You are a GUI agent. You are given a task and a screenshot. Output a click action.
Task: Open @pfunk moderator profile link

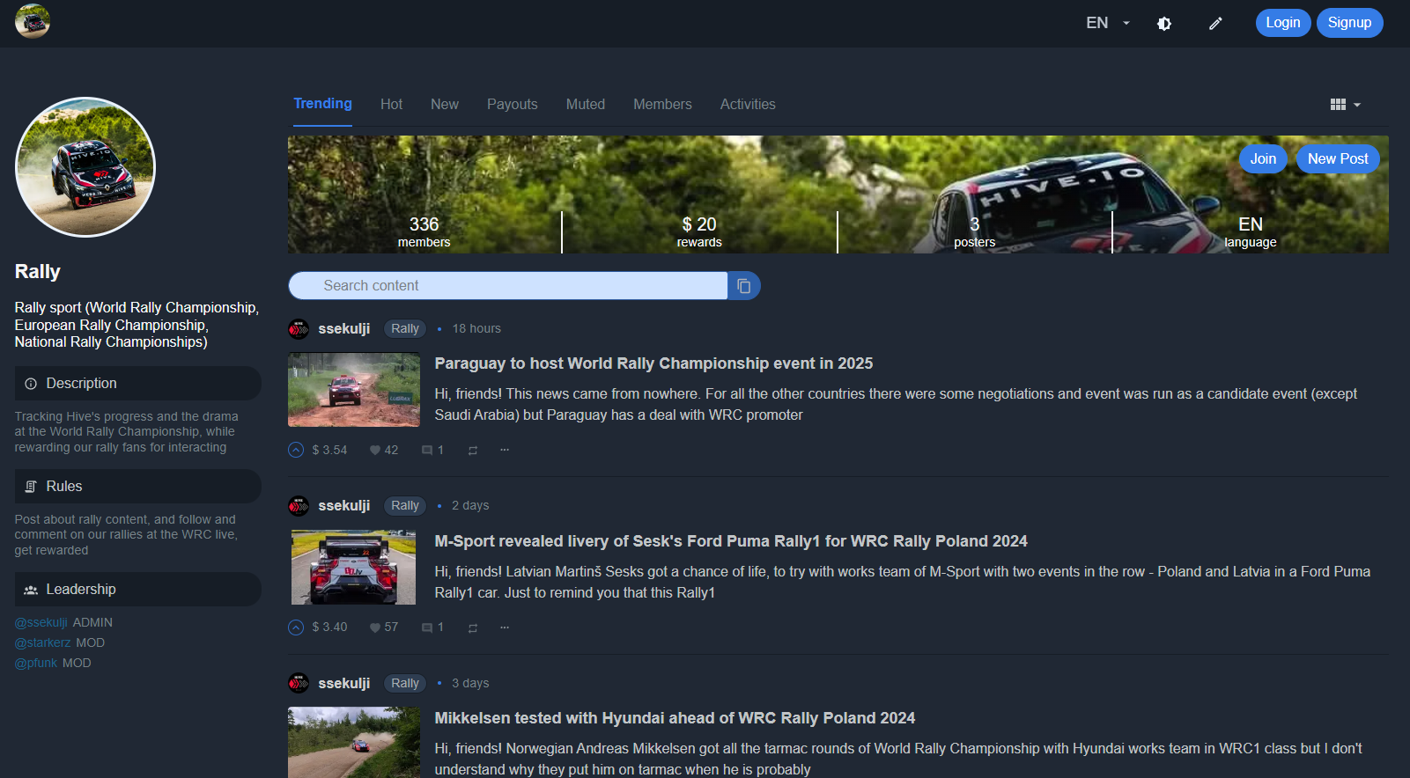tap(36, 663)
